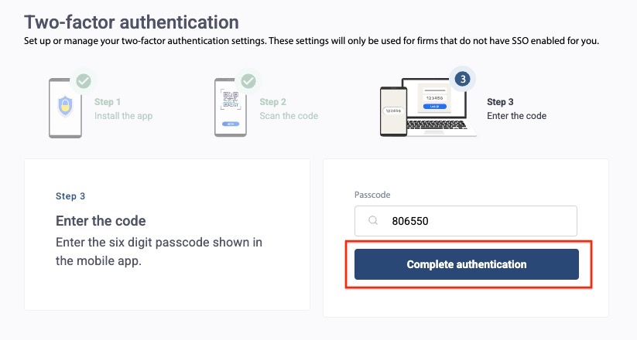This screenshot has width=637, height=340.
Task: Click "Enter the code" under top Step 3
Action: pyautogui.click(x=516, y=116)
